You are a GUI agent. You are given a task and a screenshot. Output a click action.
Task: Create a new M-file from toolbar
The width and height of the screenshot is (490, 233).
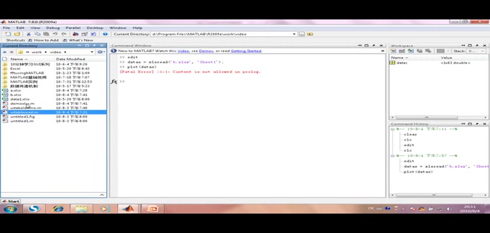coord(8,34)
